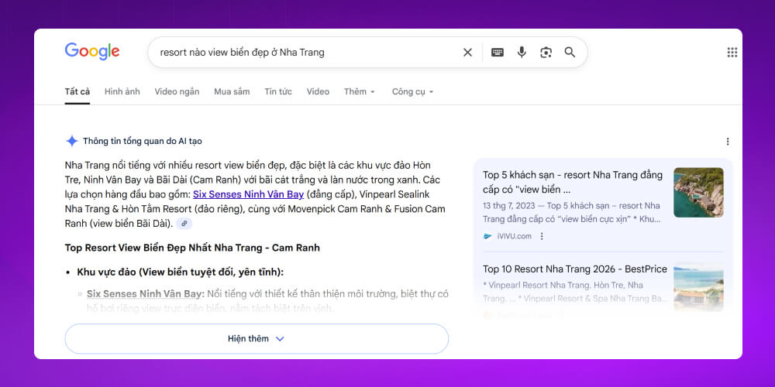
Task: Switch to the Video ngắn tab
Action: tap(177, 92)
